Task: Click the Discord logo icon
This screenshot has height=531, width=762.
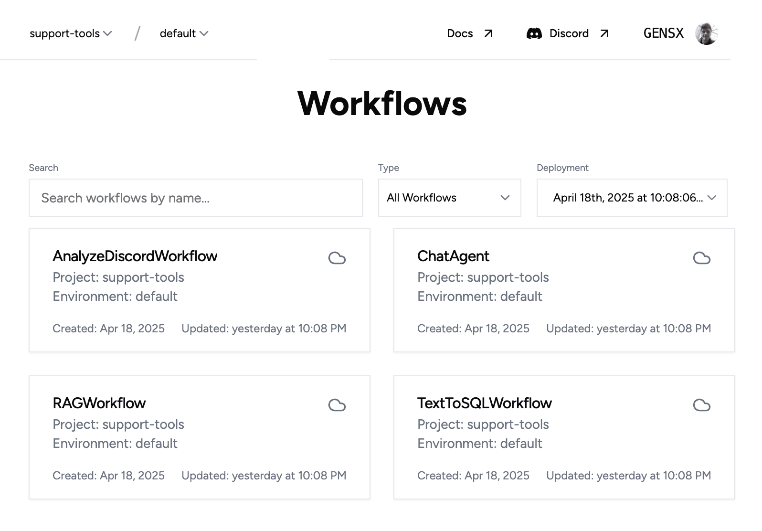Action: [534, 33]
